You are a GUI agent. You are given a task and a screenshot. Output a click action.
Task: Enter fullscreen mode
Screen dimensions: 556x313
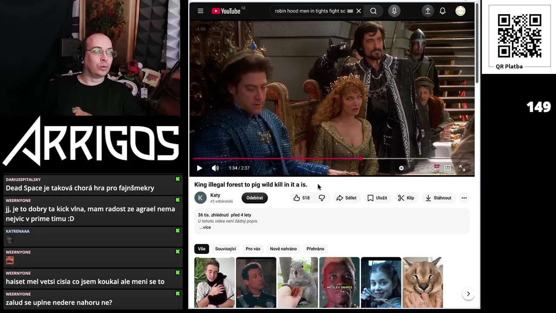pos(462,168)
